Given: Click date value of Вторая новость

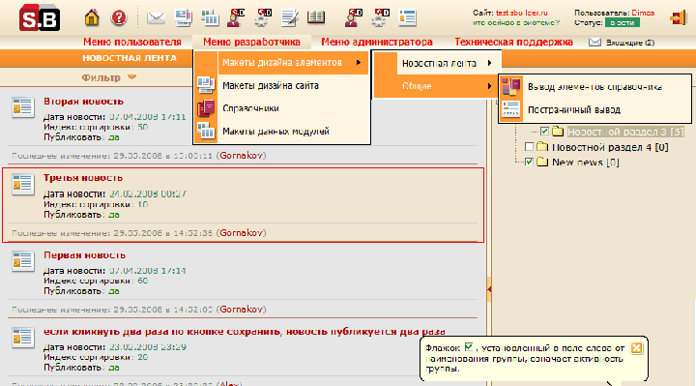Looking at the screenshot, I should (x=148, y=117).
